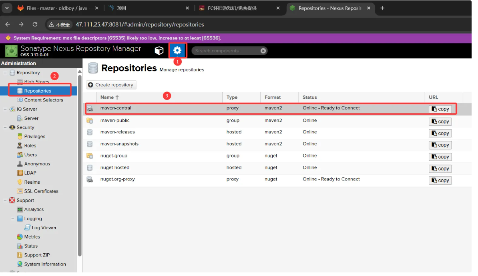Collapse the Security tree node
This screenshot has width=478, height=276.
[5, 127]
